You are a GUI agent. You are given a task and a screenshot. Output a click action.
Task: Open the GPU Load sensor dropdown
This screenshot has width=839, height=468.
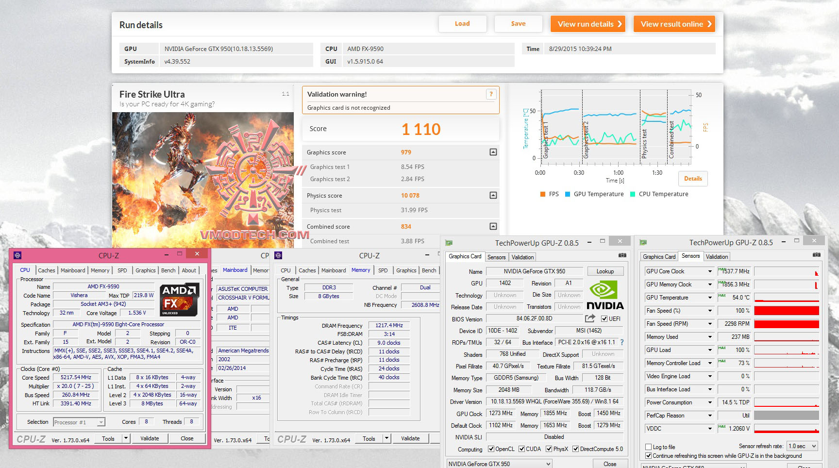(x=710, y=350)
